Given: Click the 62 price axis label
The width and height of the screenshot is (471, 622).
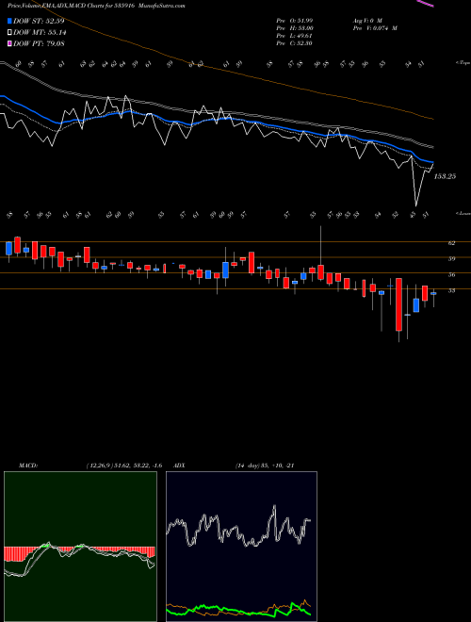Looking at the screenshot, I should coord(451,243).
